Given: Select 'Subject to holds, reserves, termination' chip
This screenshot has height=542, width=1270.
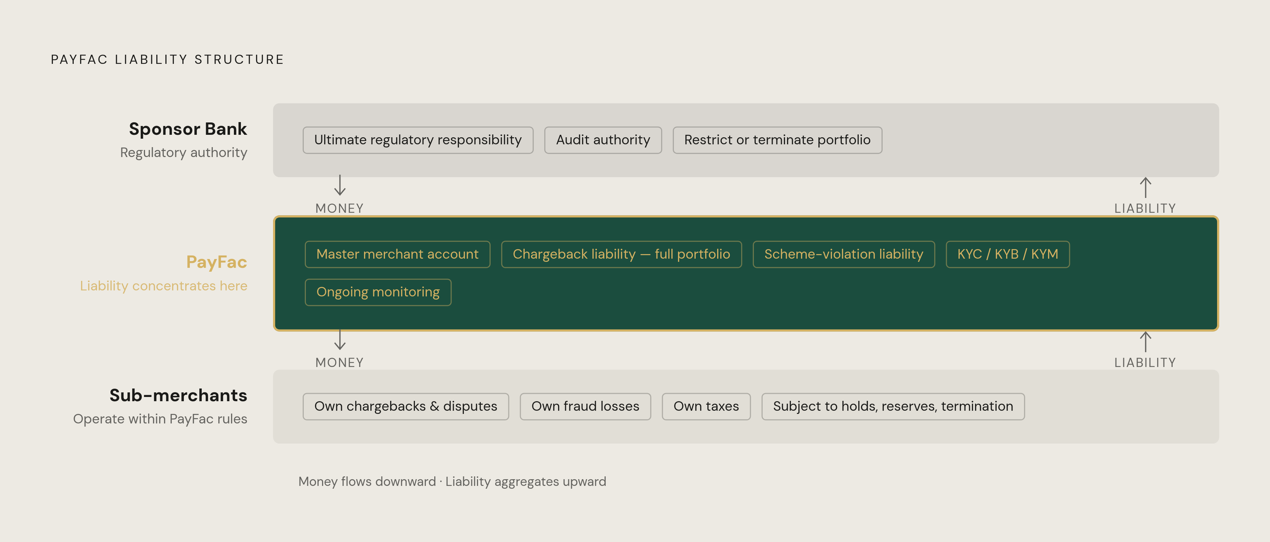Looking at the screenshot, I should tap(893, 406).
